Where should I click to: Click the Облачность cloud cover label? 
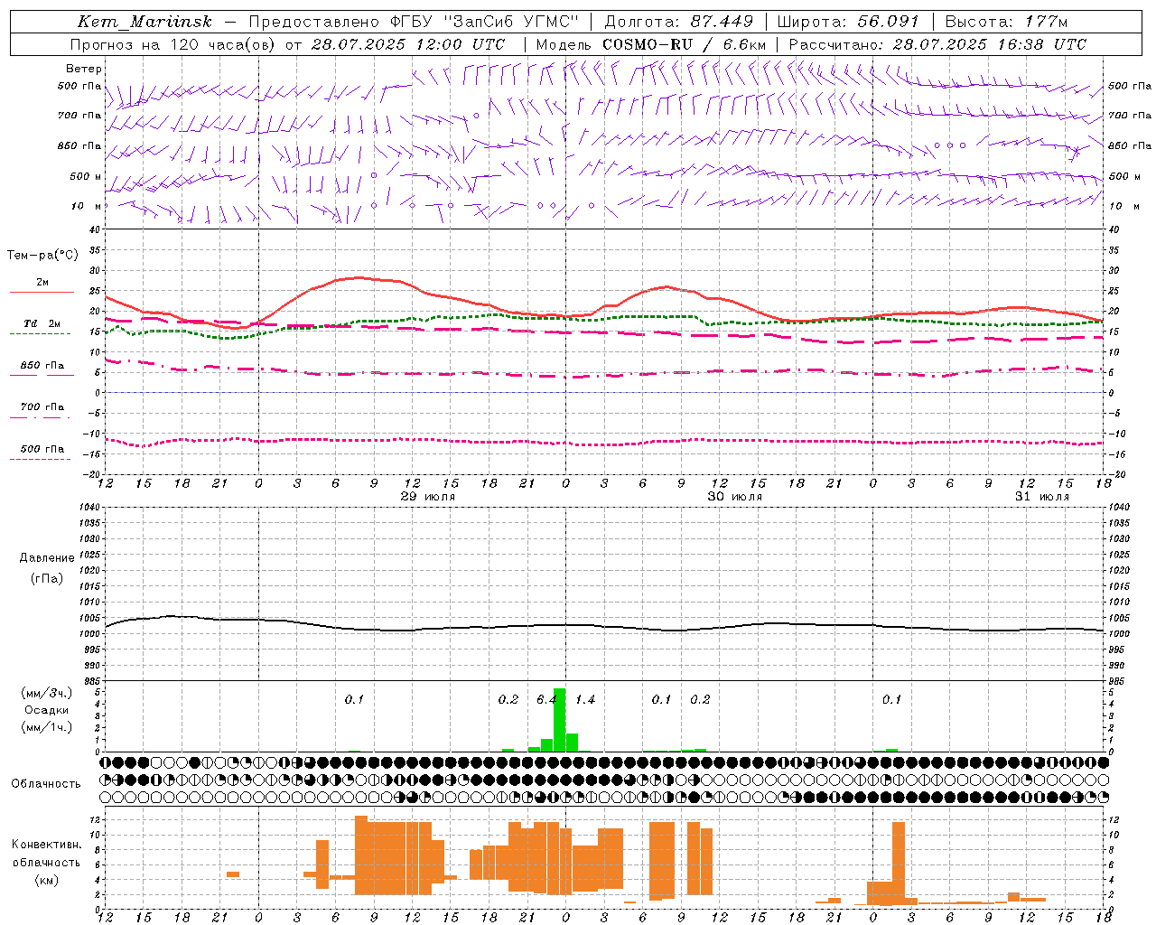(46, 784)
